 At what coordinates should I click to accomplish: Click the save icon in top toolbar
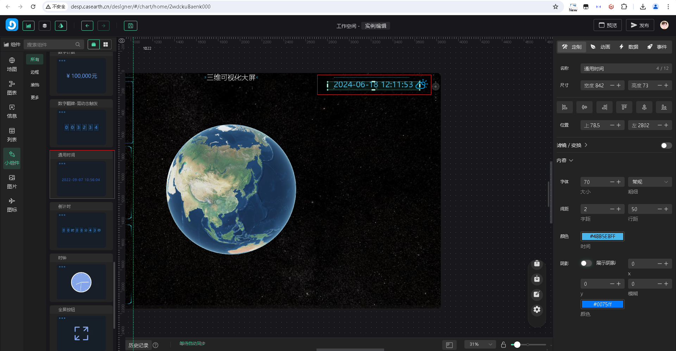(130, 26)
